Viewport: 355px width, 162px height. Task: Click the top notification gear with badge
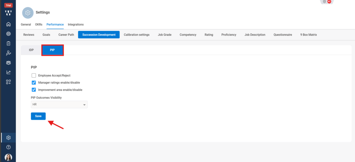327,2
